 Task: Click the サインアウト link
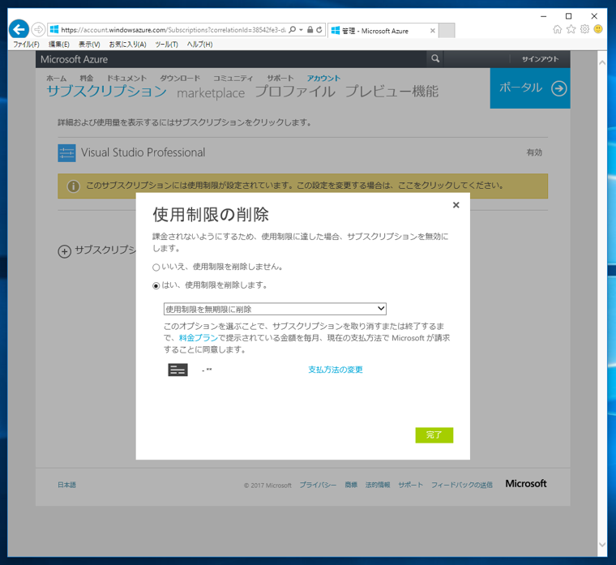[540, 59]
